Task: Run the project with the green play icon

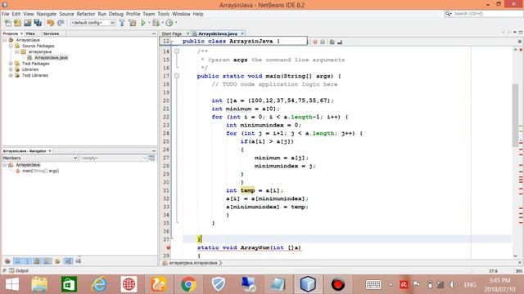Action: point(143,23)
